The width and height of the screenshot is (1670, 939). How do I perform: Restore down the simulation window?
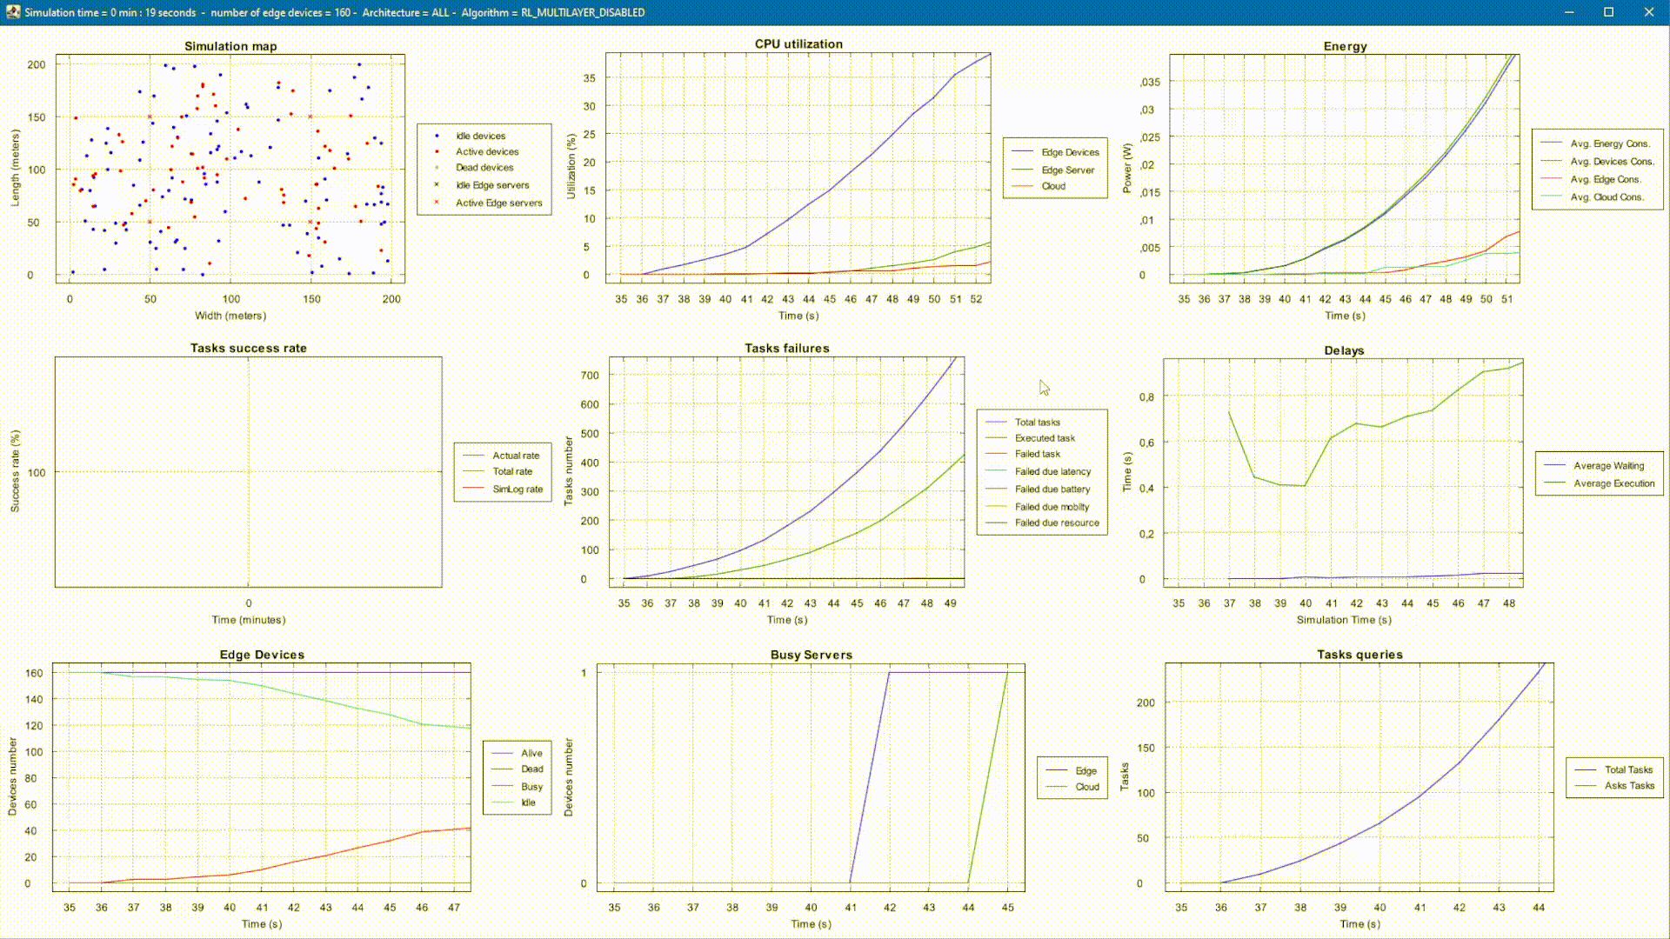coord(1608,12)
